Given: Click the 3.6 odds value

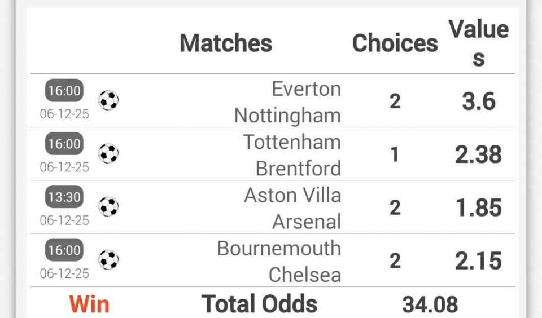Looking at the screenshot, I should point(479,101).
